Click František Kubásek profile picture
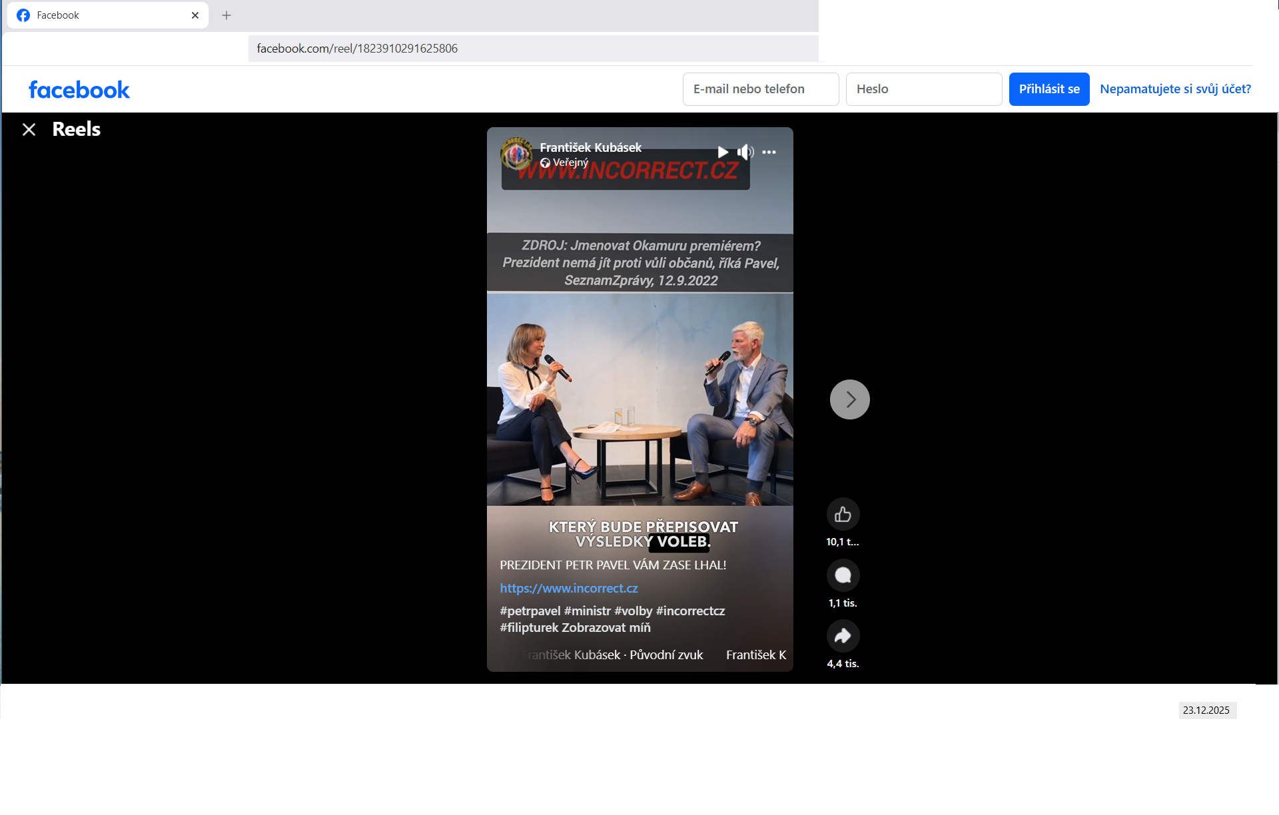Image resolution: width=1279 pixels, height=815 pixels. 516,154
